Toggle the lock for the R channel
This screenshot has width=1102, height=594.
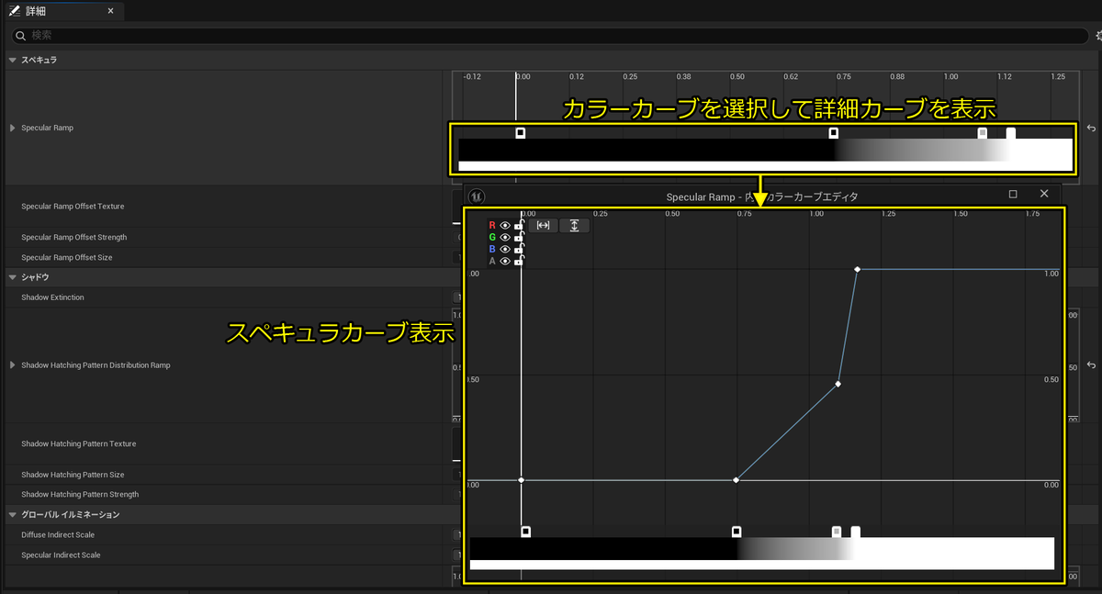(519, 225)
